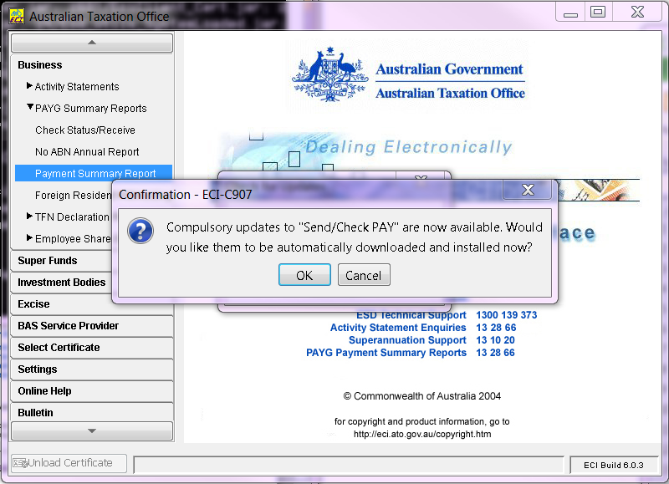Open the Select Certificate section

click(92, 348)
